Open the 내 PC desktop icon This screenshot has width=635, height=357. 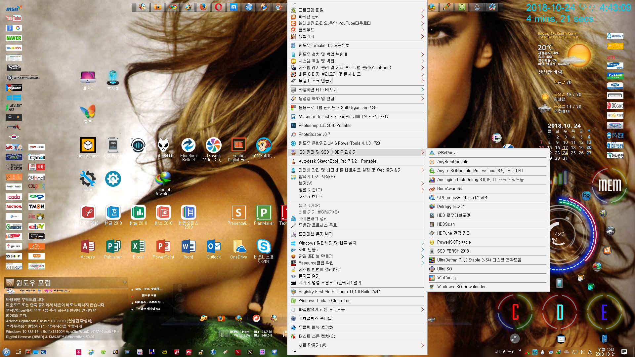click(x=88, y=81)
